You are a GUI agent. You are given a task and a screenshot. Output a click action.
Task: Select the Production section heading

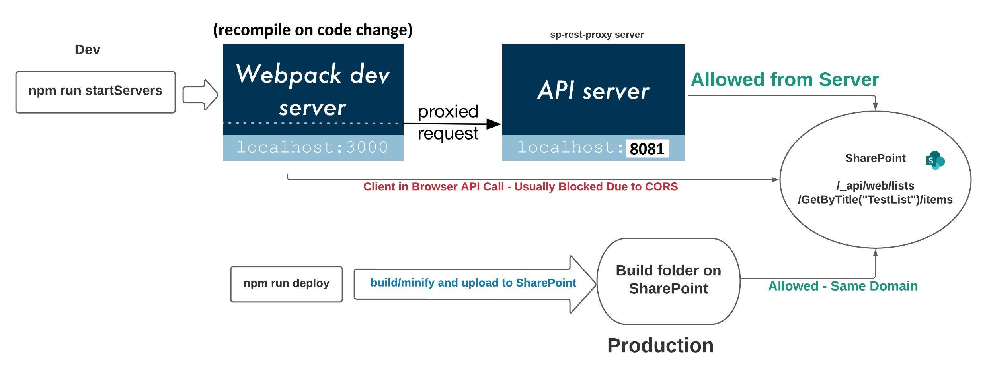661,345
